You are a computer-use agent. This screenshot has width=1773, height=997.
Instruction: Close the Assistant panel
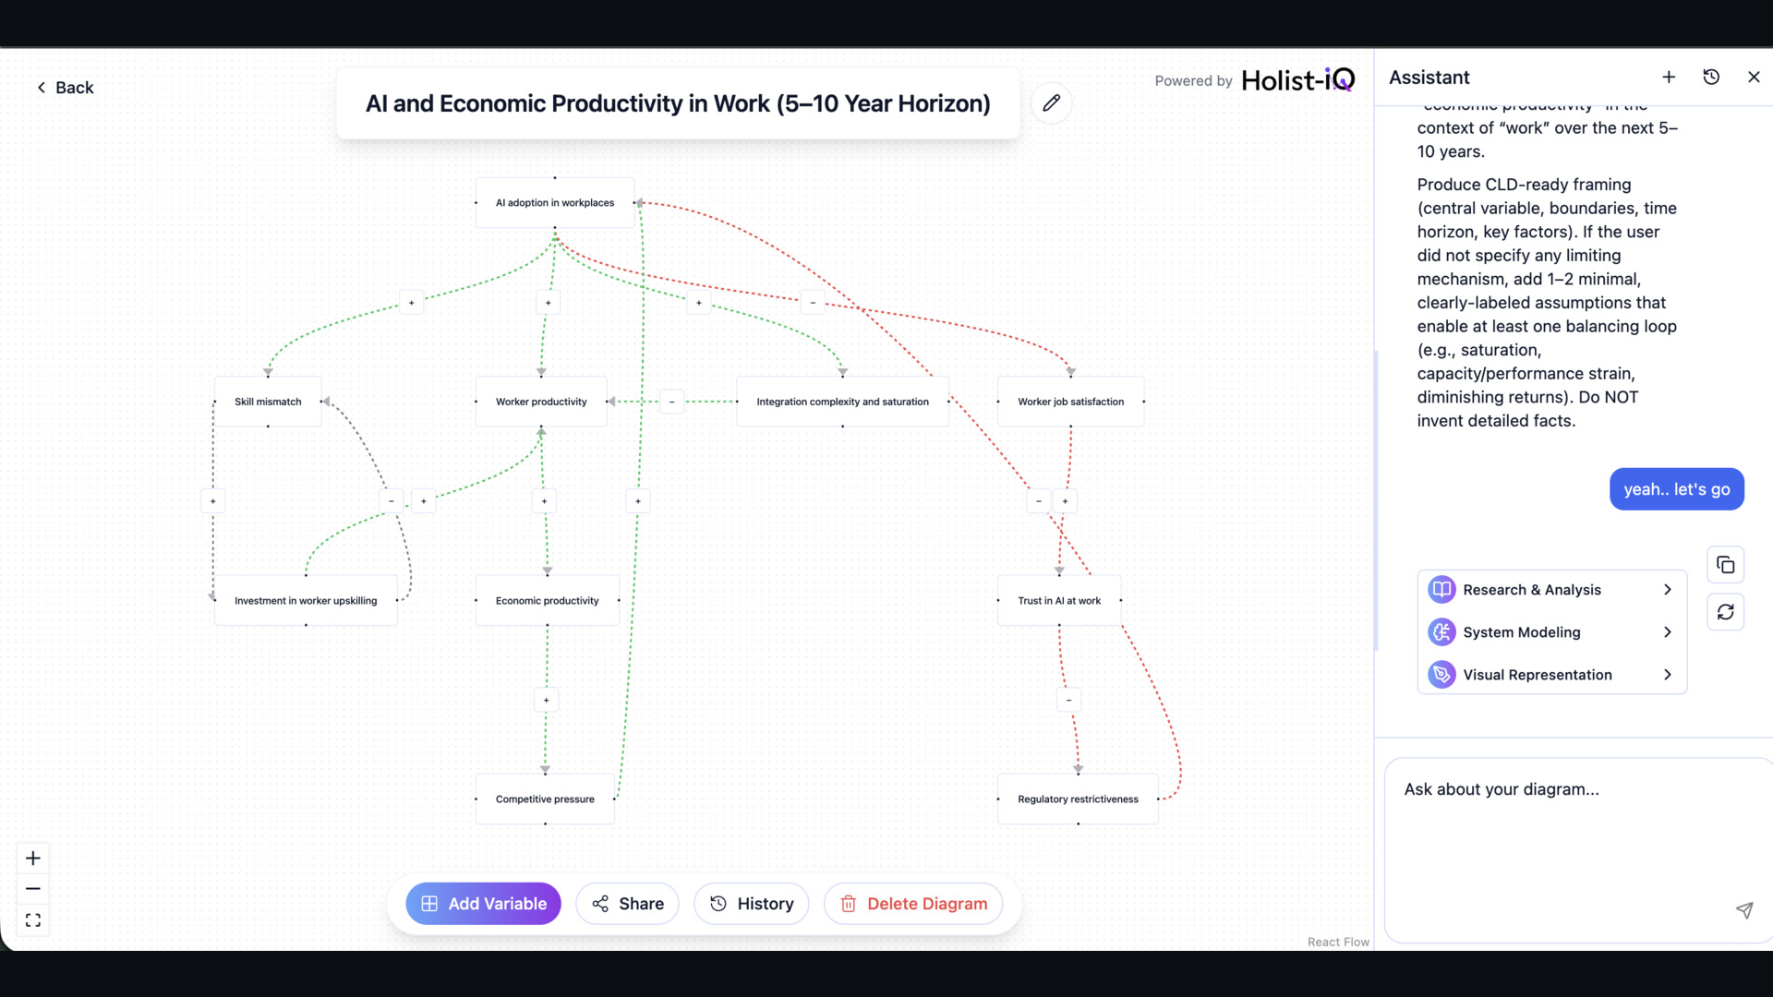1754,78
